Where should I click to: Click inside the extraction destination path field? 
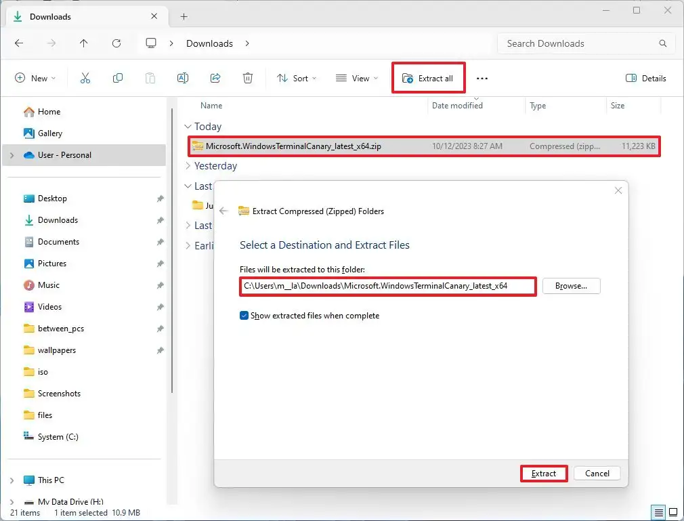coord(387,286)
